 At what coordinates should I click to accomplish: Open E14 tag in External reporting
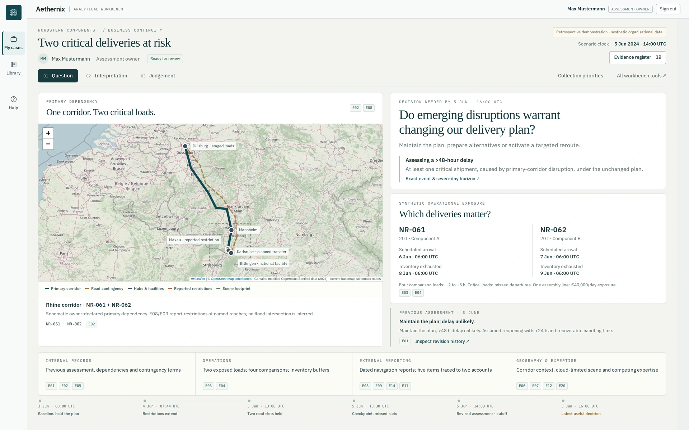(392, 386)
